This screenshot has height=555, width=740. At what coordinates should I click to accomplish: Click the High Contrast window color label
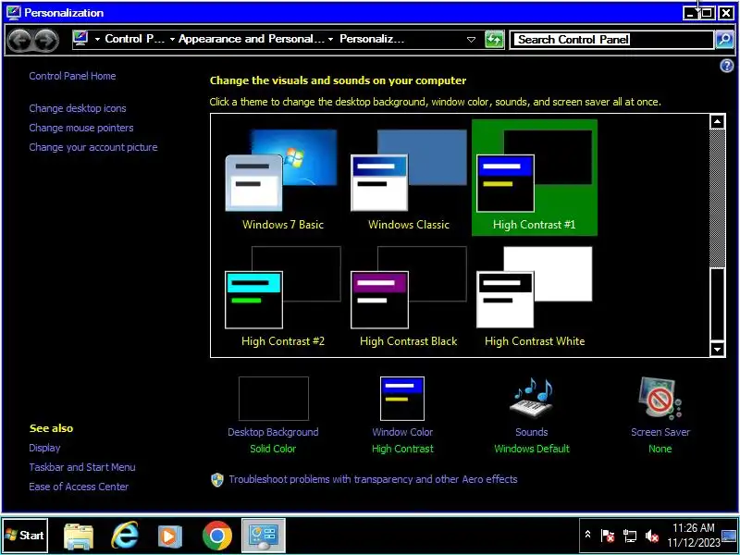402,449
